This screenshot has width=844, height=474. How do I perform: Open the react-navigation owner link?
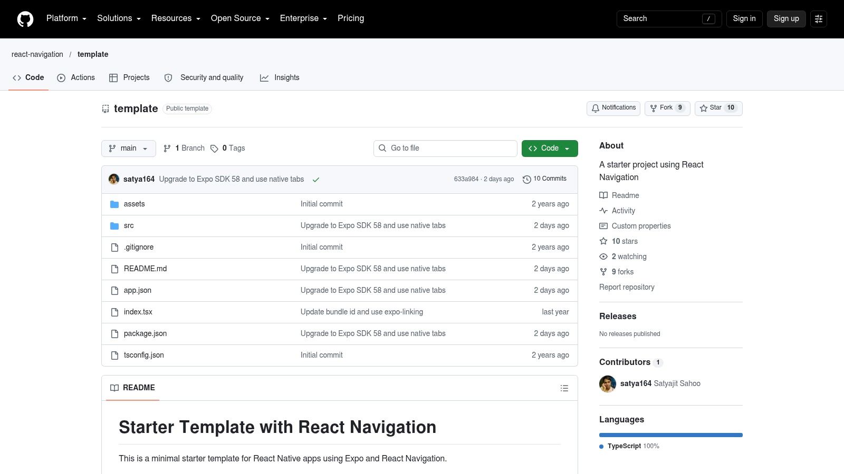pos(37,54)
